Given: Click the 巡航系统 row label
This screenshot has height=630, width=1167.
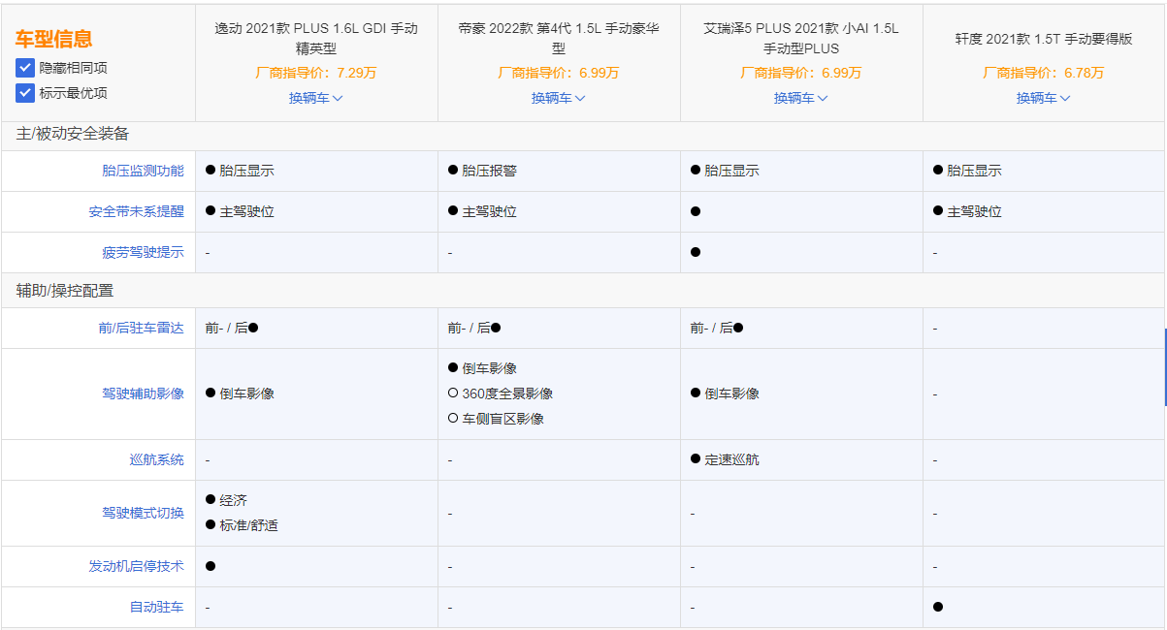Looking at the screenshot, I should (156, 459).
